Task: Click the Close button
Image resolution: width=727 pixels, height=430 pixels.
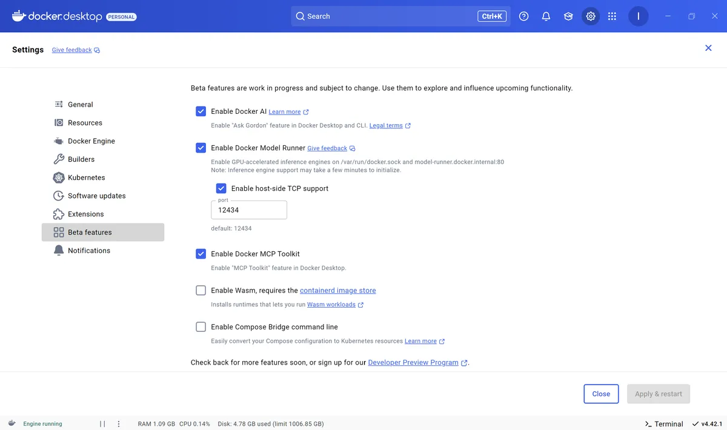Action: pos(601,394)
